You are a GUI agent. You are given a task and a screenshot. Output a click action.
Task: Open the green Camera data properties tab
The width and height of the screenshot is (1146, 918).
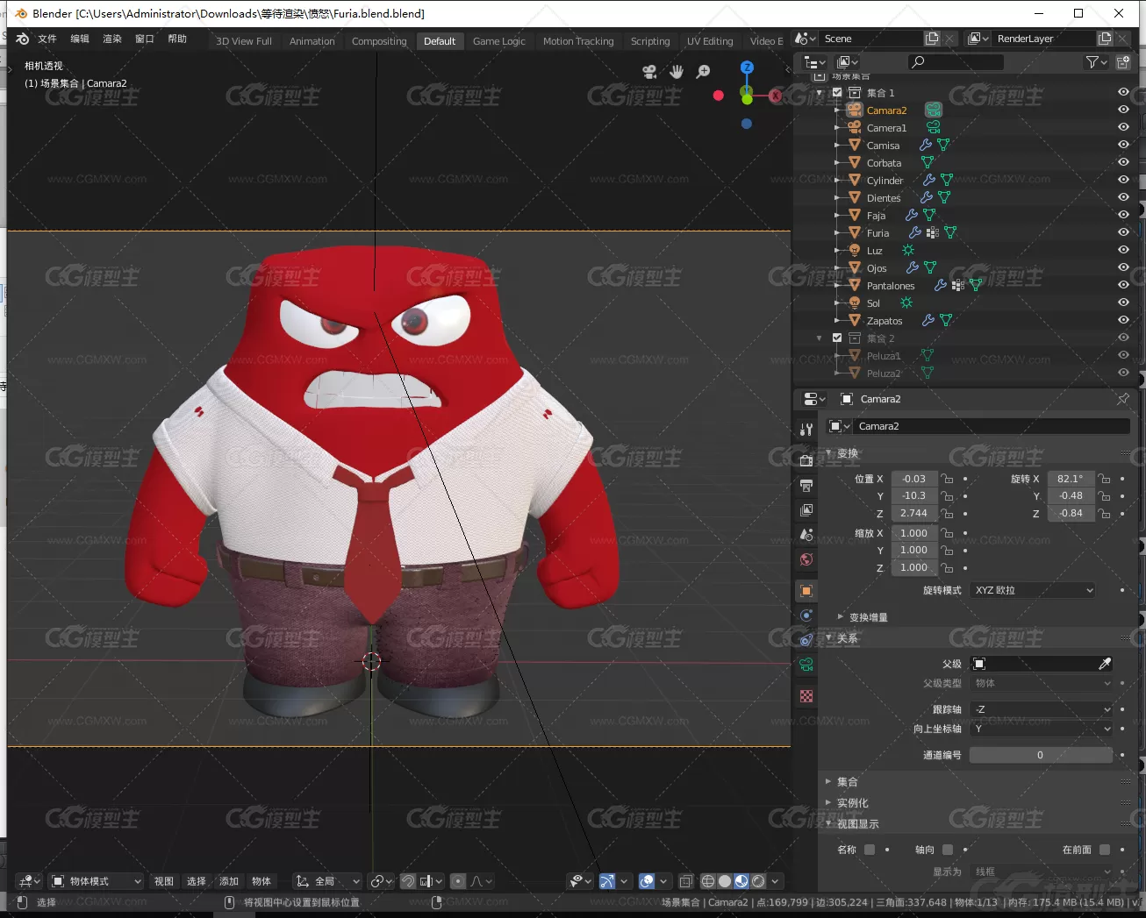[x=806, y=665]
